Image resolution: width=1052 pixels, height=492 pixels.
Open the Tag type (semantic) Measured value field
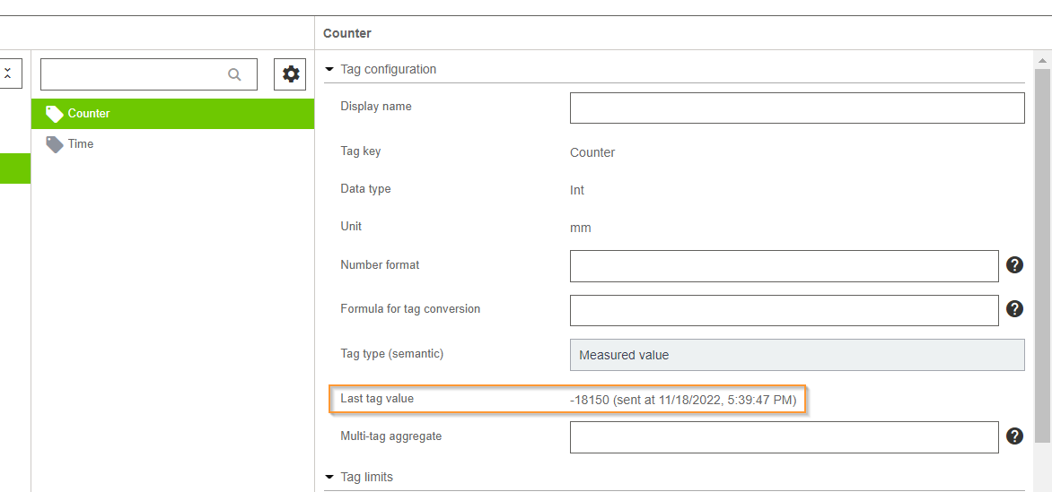pyautogui.click(x=797, y=355)
